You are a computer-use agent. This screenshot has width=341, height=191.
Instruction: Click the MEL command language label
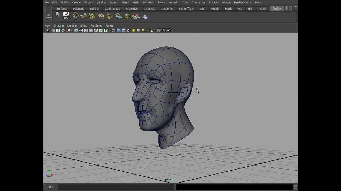[51, 187]
